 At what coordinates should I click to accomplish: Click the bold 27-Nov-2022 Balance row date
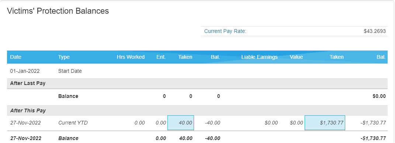(x=26, y=138)
